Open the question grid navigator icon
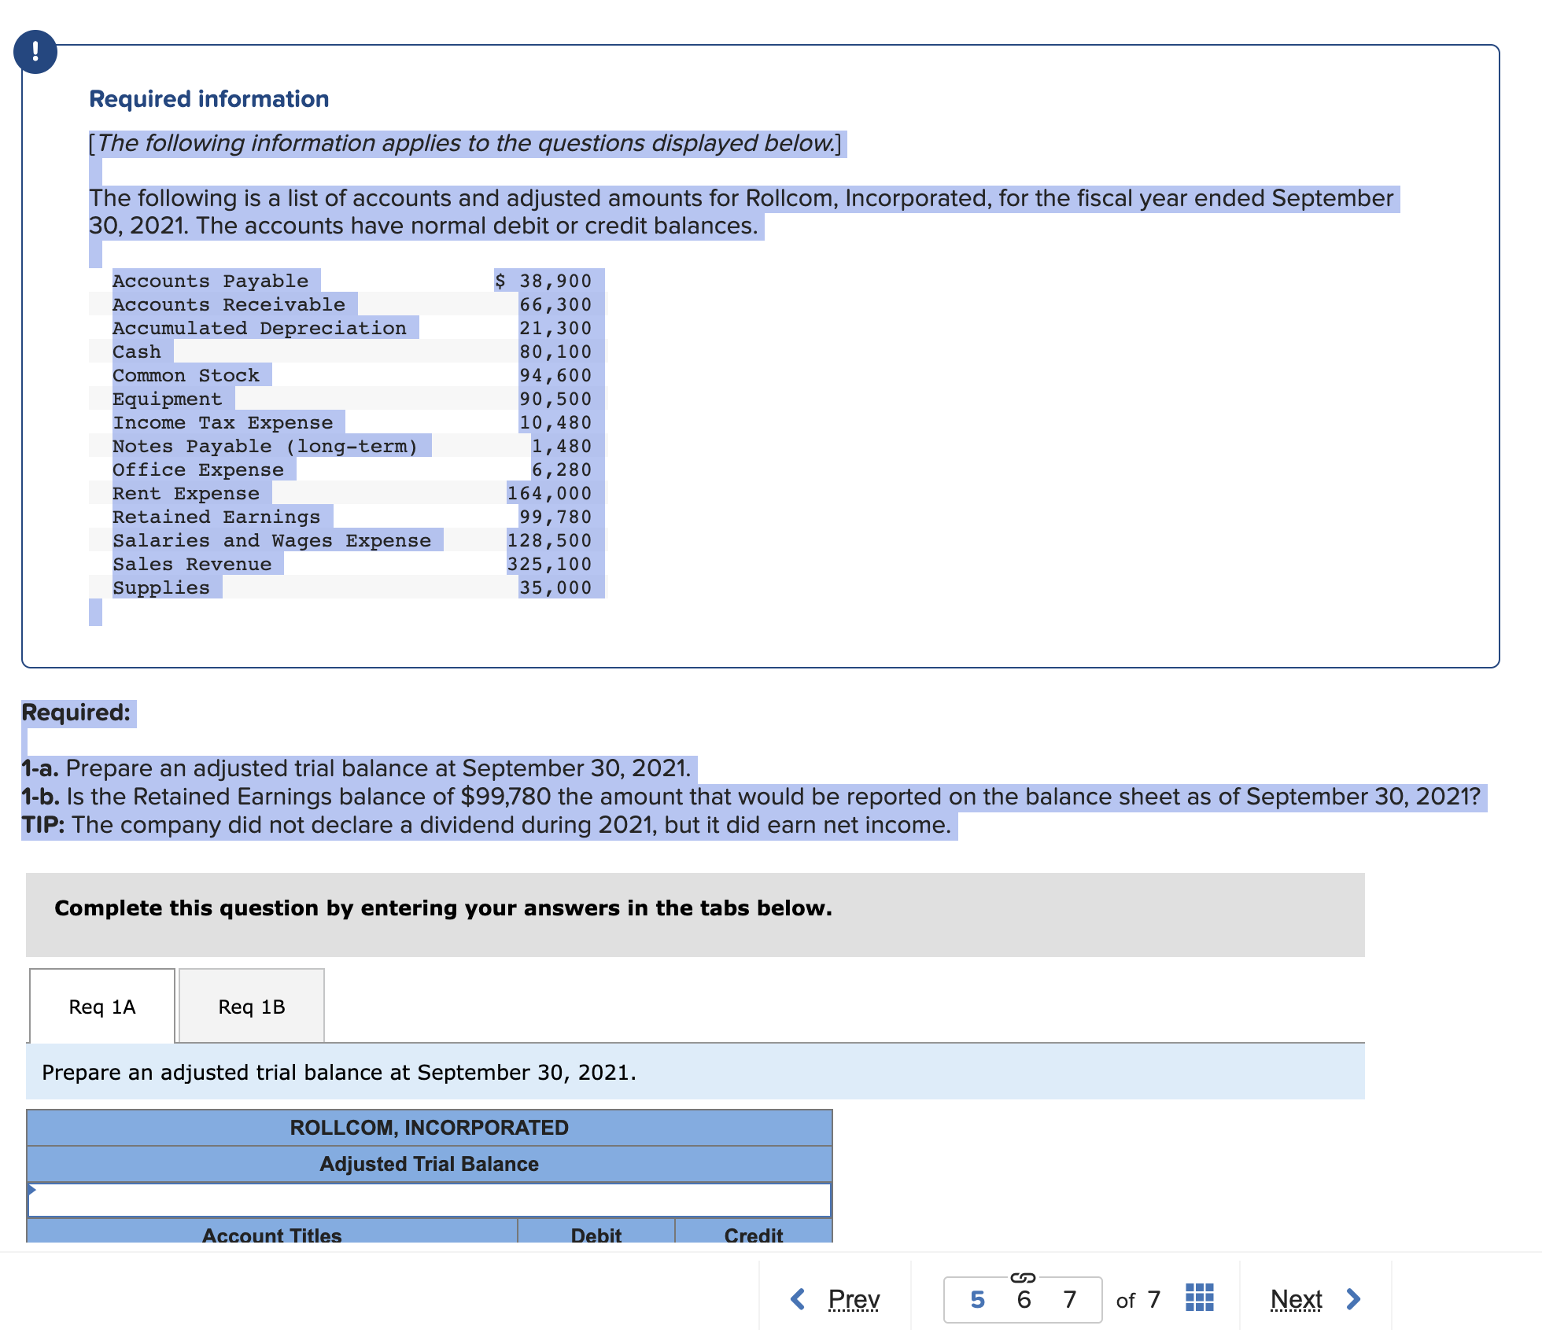 [1199, 1298]
